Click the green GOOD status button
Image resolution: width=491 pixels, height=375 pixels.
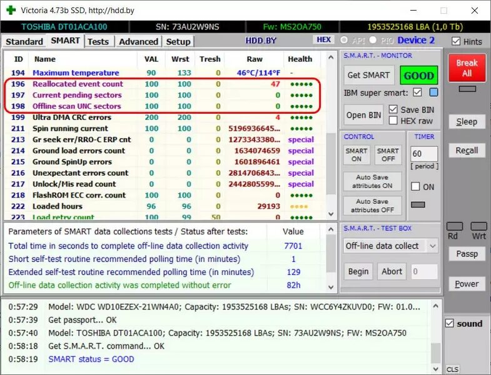click(x=418, y=76)
